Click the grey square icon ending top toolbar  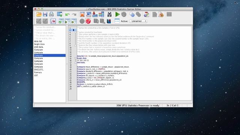pyautogui.click(x=169, y=14)
